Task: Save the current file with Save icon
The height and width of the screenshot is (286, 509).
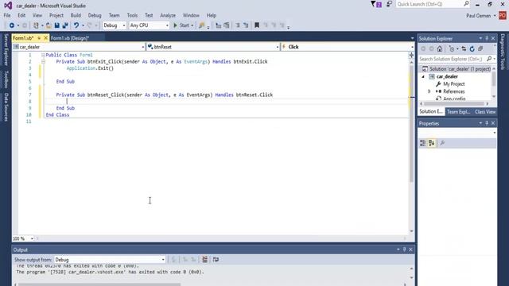Action: pos(56,25)
